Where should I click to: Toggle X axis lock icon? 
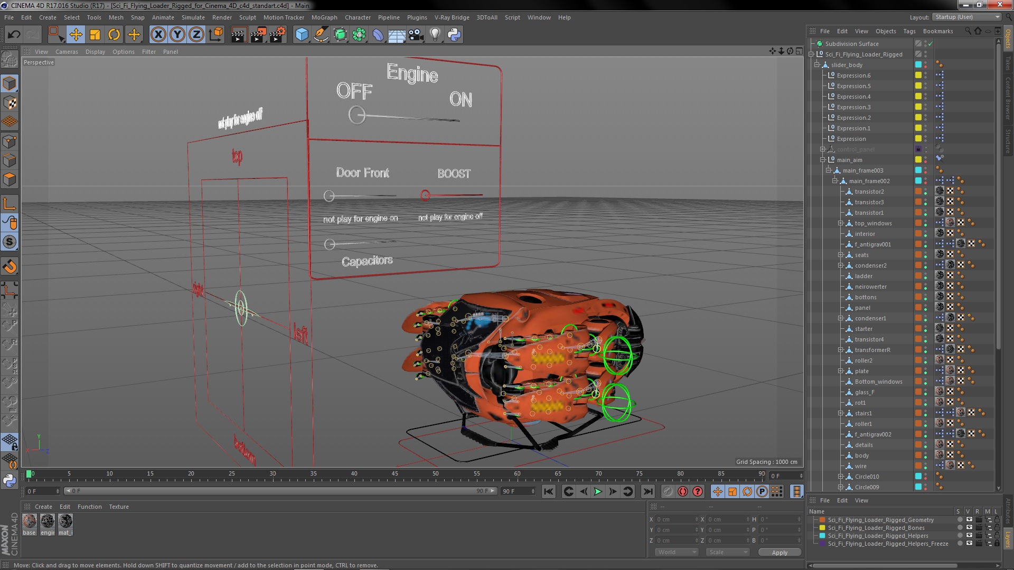(x=158, y=35)
